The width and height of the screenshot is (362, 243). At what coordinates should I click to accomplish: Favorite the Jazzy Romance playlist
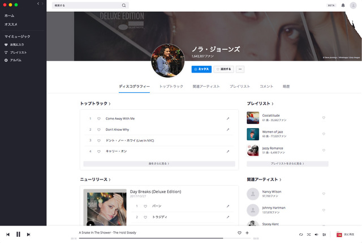[x=324, y=150]
